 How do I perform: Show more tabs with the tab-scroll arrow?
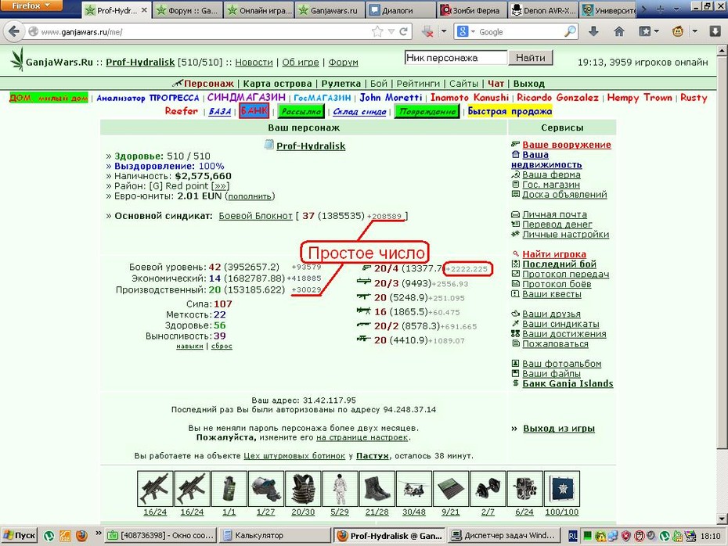643,9
